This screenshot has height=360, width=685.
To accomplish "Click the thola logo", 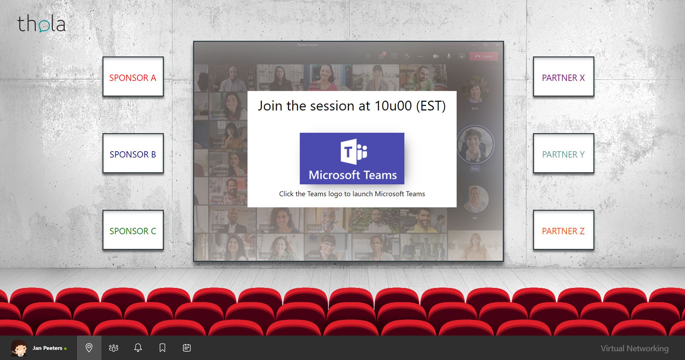I will click(41, 23).
